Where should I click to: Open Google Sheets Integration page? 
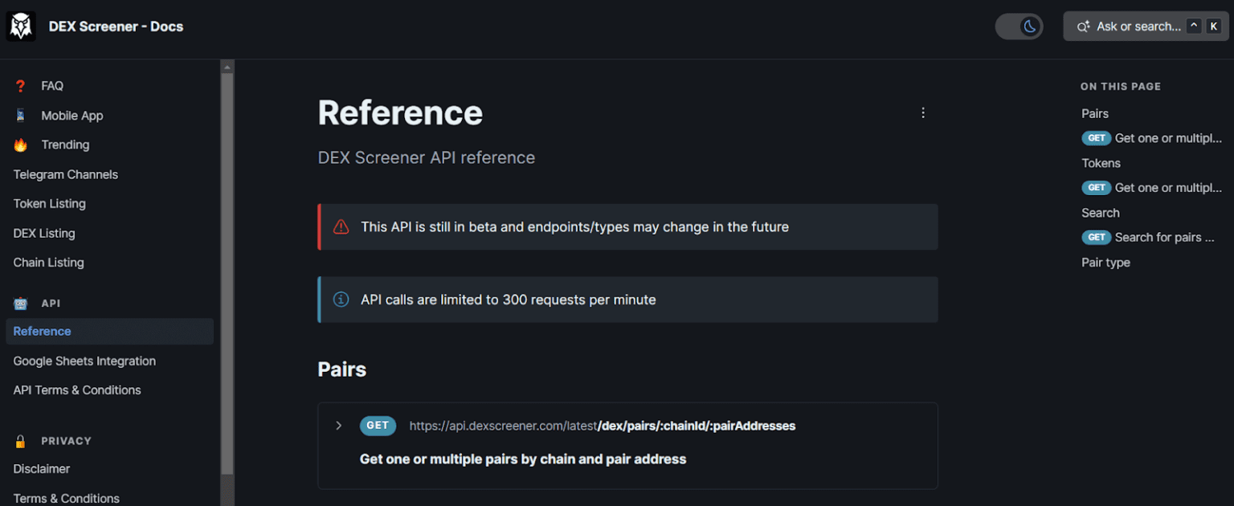click(84, 361)
